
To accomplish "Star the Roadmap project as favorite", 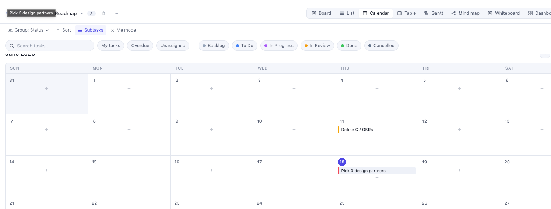I will click(104, 13).
